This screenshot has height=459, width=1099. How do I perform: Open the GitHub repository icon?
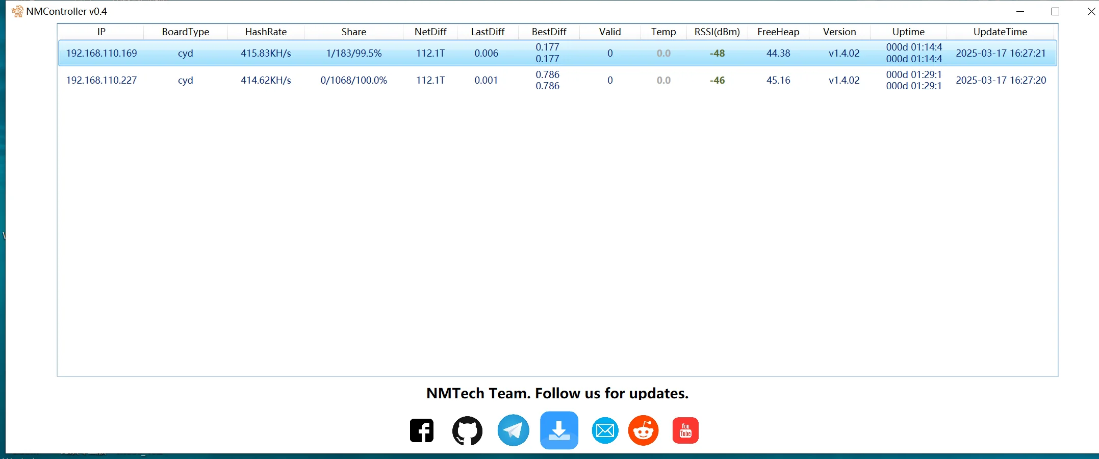pyautogui.click(x=467, y=430)
